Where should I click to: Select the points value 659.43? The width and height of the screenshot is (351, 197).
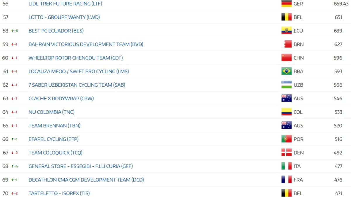341,4
